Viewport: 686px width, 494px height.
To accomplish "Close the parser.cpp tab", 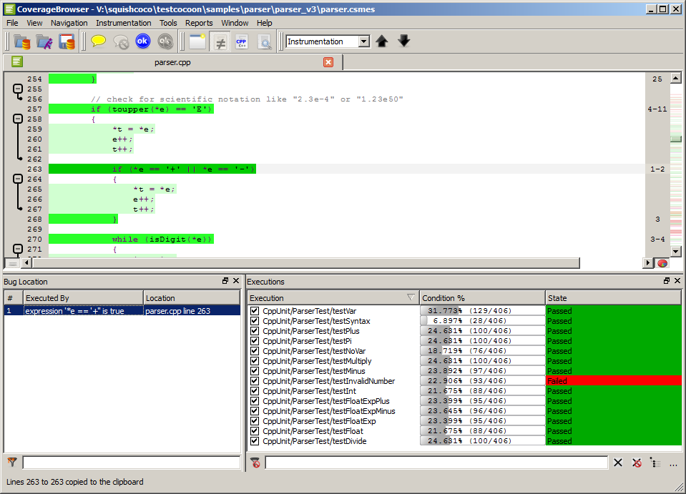I will tap(328, 62).
